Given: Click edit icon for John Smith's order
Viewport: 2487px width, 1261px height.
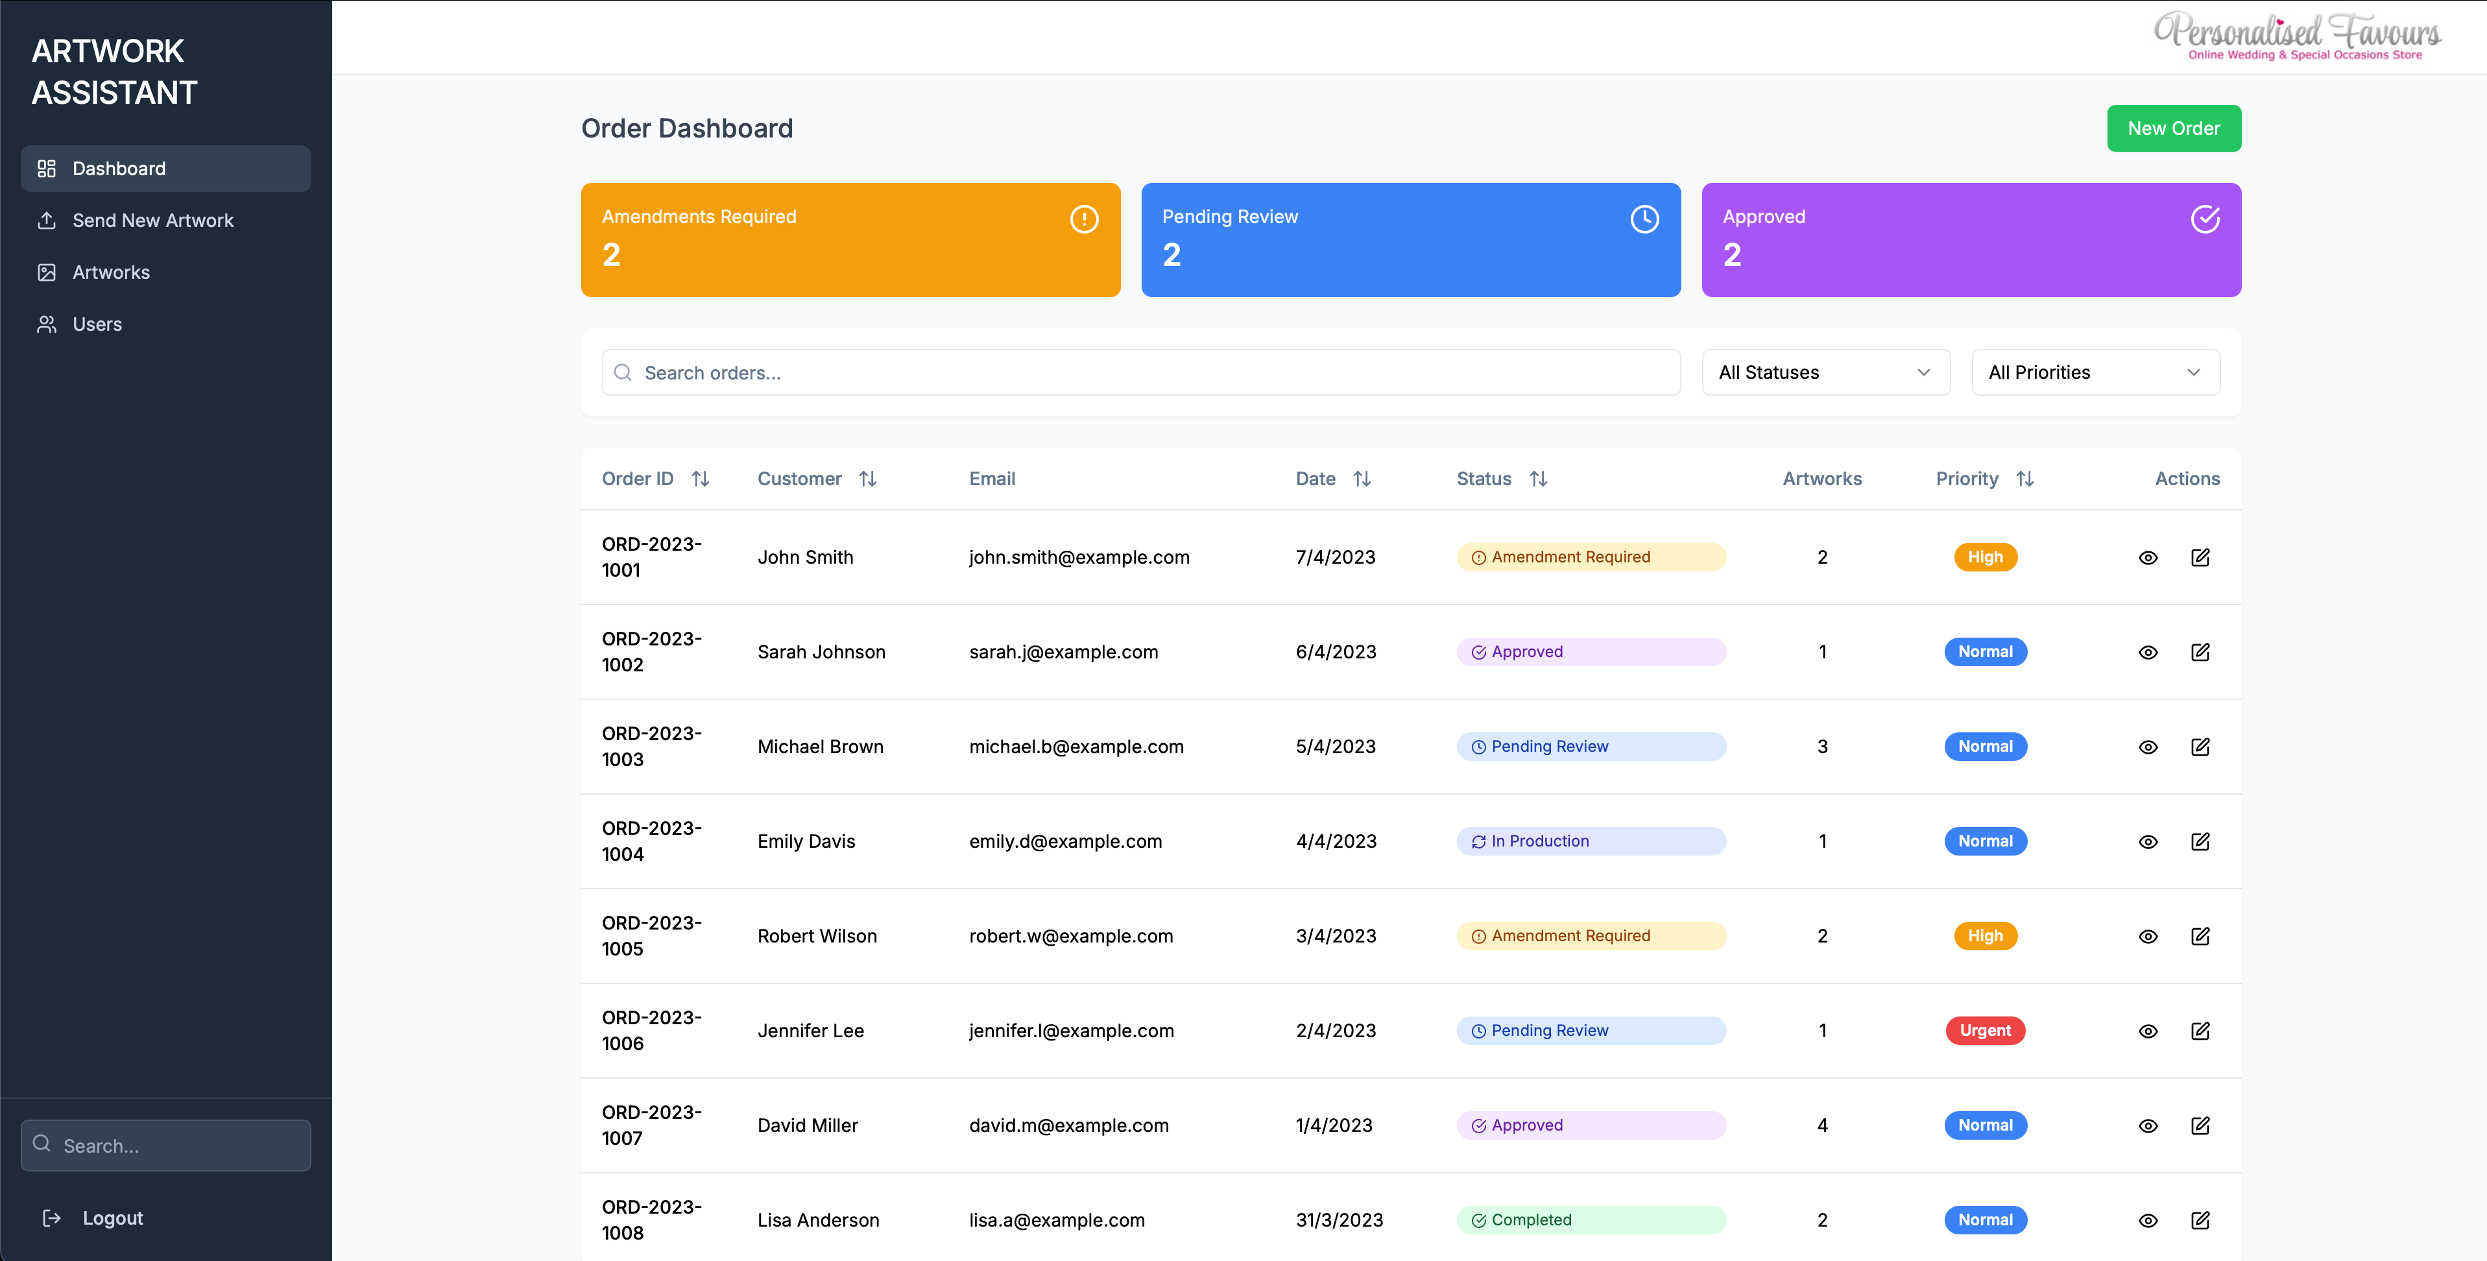Looking at the screenshot, I should pyautogui.click(x=2199, y=557).
